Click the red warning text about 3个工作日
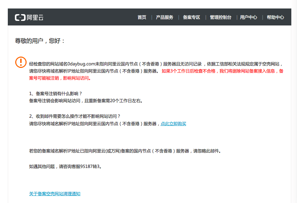Viewport: 297px width, 203px height. tap(156, 75)
